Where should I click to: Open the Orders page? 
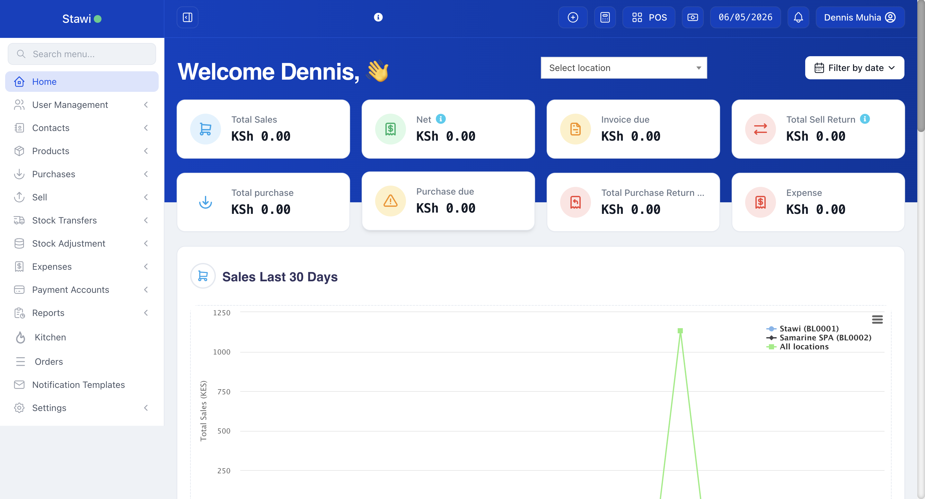coord(82,362)
